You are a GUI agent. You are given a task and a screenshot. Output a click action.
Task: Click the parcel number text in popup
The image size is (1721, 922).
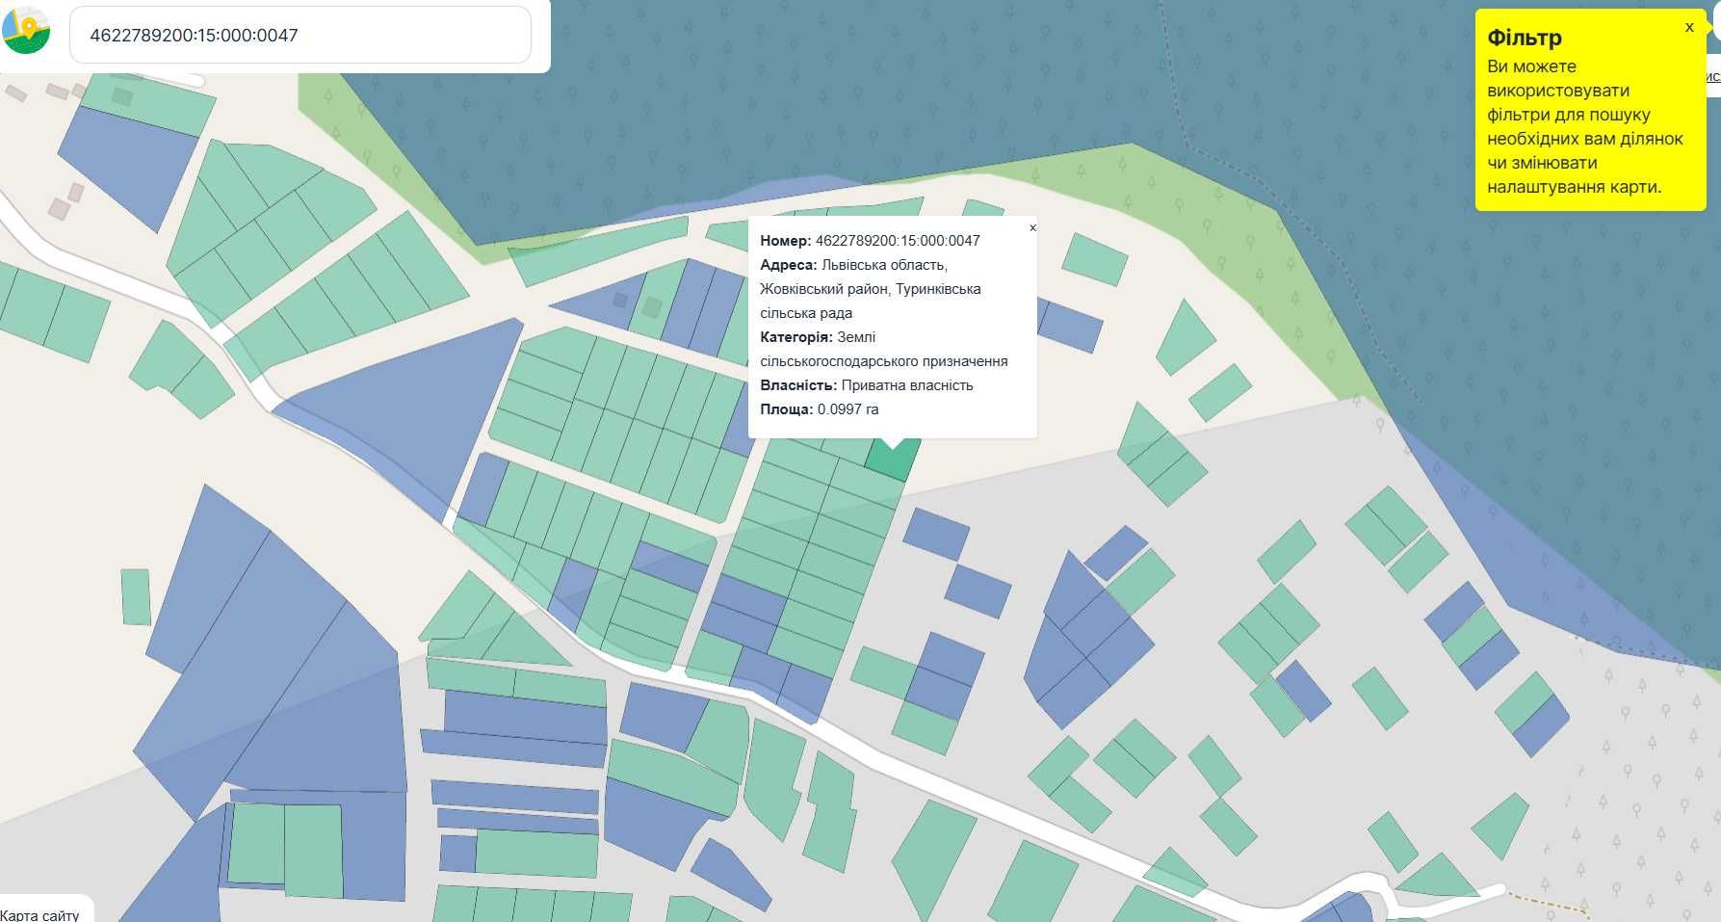[897, 241]
